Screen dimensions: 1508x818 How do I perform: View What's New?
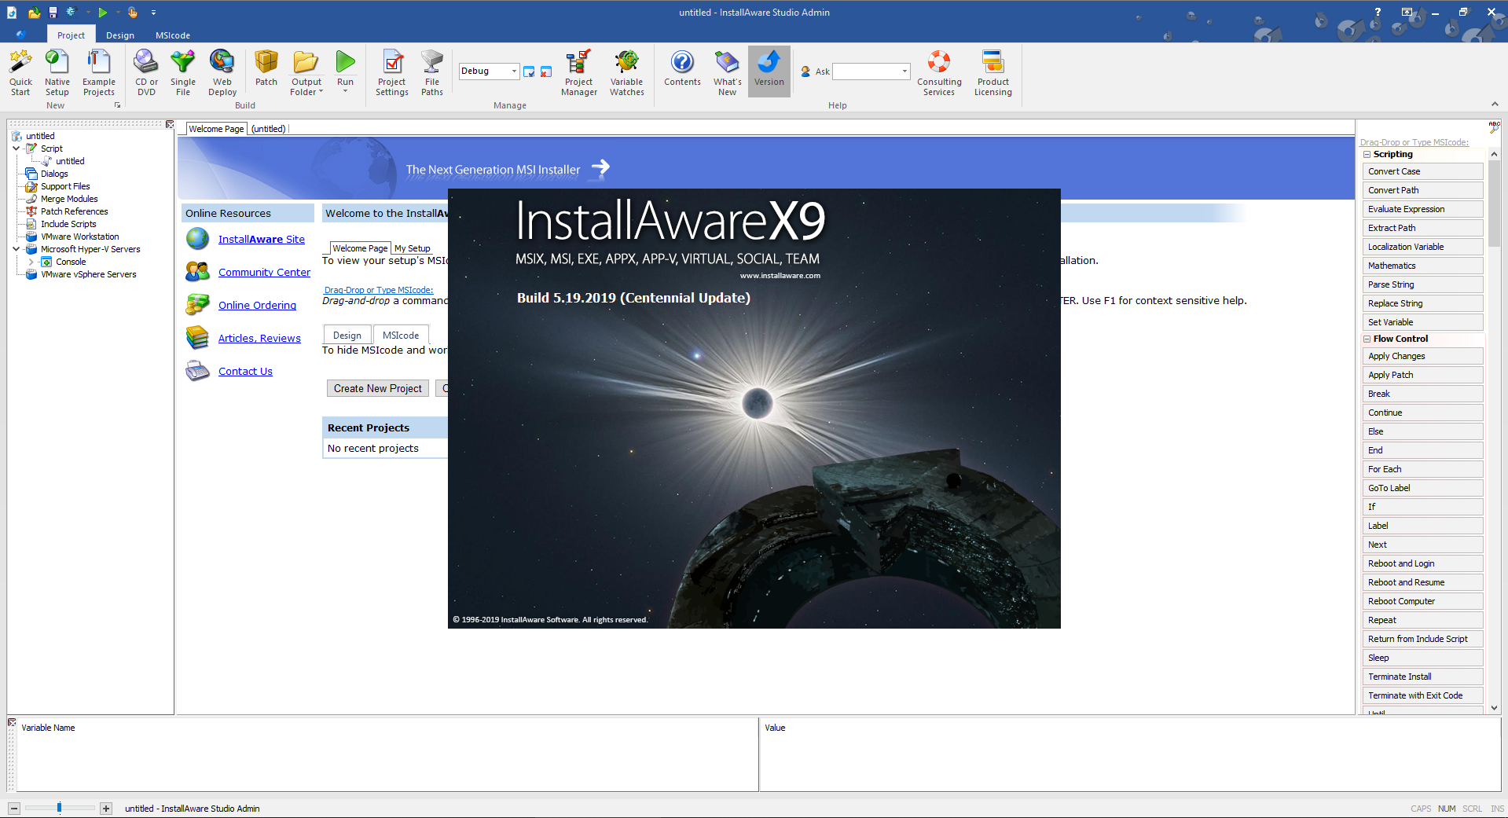(x=728, y=72)
